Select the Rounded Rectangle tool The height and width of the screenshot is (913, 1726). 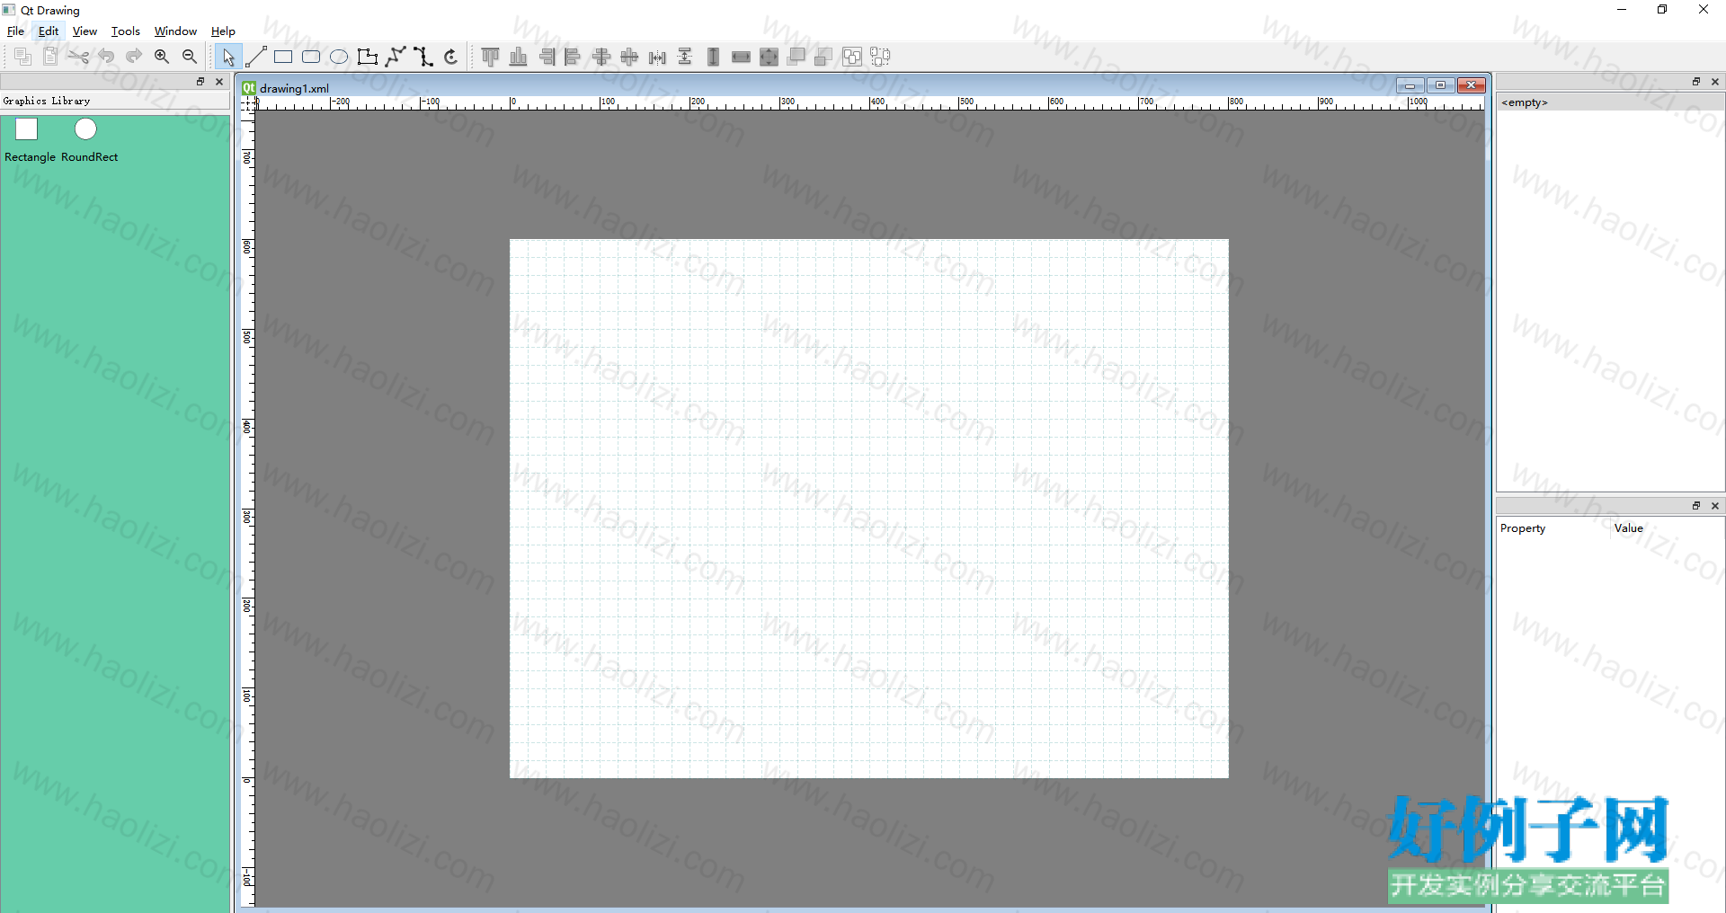312,57
